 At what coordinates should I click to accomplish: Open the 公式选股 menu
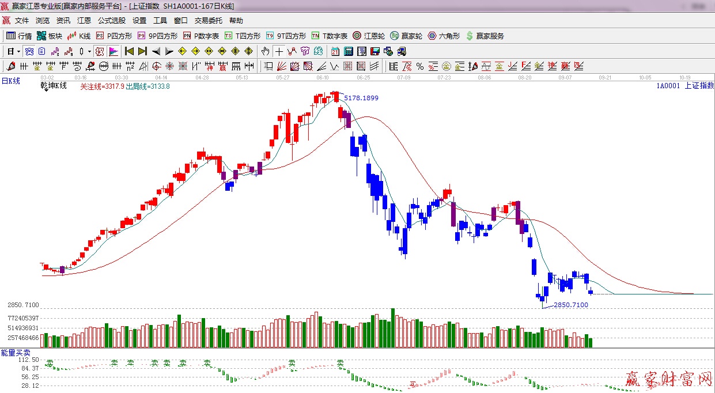111,21
